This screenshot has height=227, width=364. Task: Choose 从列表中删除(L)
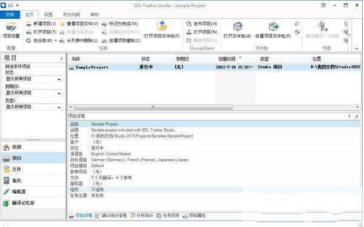pyautogui.click(x=79, y=41)
